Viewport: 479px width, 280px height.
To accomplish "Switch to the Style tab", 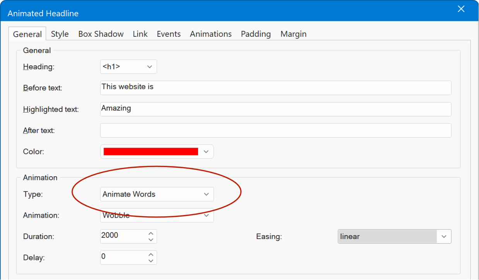I will coord(60,34).
